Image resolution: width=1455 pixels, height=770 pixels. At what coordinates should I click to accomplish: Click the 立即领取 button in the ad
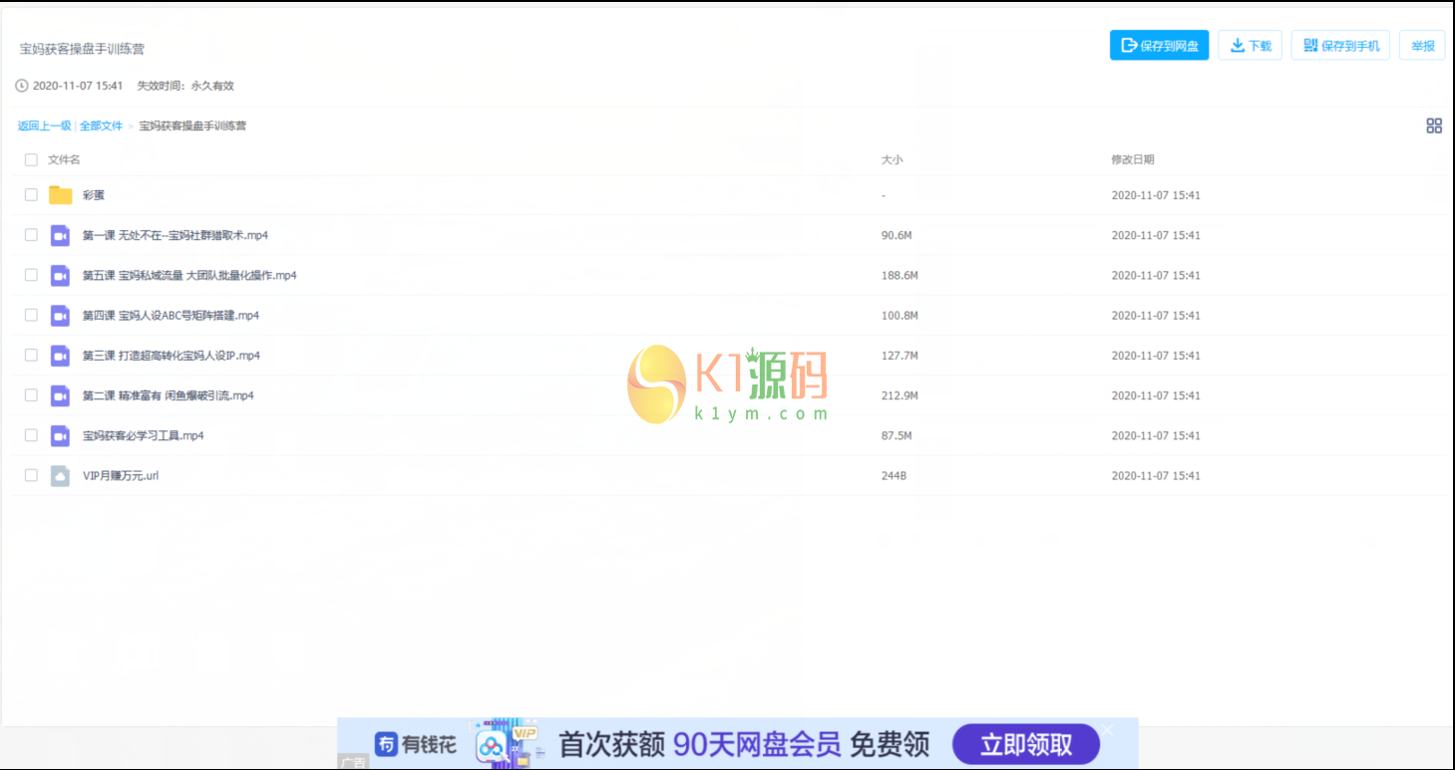[x=1026, y=744]
